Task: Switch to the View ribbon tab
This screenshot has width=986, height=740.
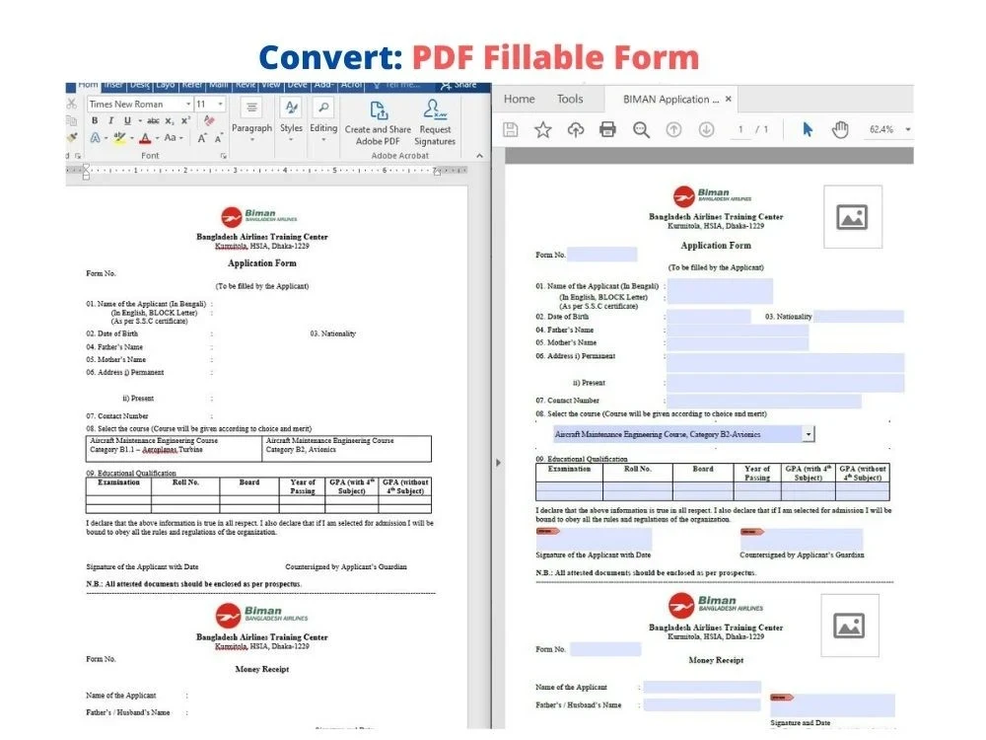Action: point(271,85)
